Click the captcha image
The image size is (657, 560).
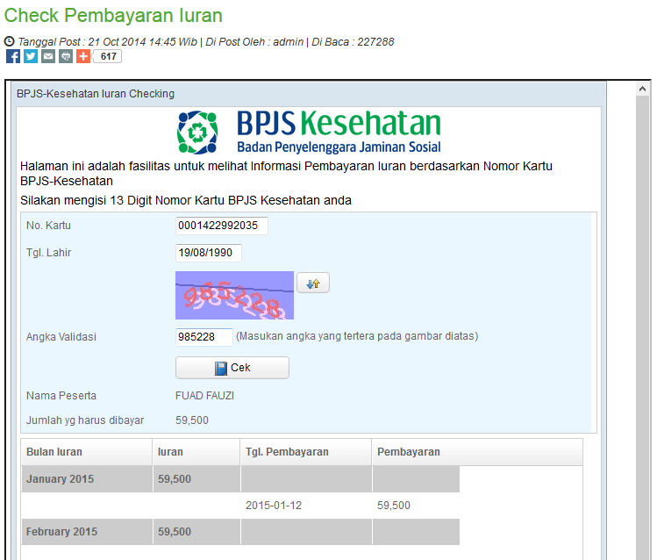point(235,296)
